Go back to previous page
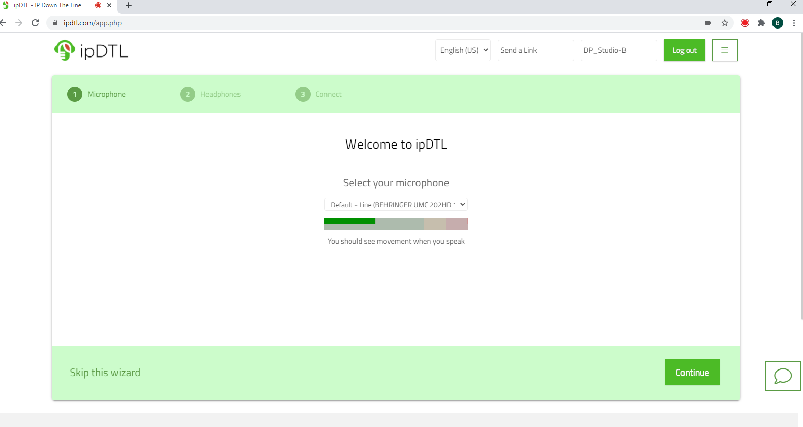 coord(4,23)
